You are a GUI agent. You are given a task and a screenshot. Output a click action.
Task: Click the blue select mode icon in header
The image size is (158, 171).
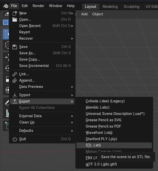point(6,22)
